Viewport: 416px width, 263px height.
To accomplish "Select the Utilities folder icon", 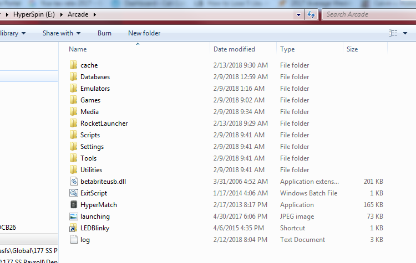I will [x=73, y=170].
